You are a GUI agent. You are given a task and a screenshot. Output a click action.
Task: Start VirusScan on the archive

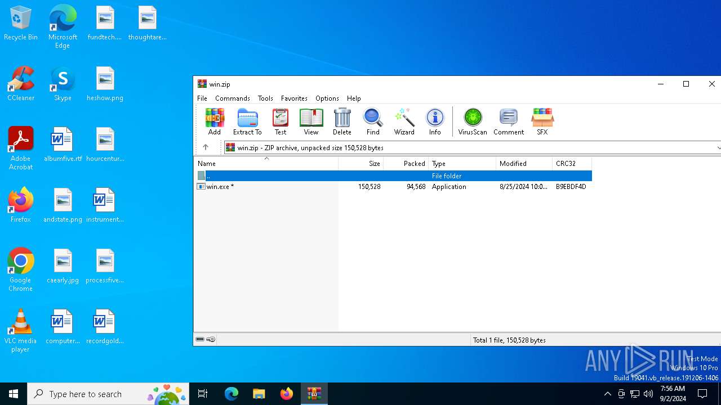pyautogui.click(x=473, y=121)
